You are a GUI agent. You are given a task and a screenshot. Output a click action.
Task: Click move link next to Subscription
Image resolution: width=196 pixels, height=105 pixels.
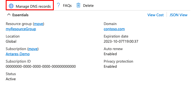(33, 49)
